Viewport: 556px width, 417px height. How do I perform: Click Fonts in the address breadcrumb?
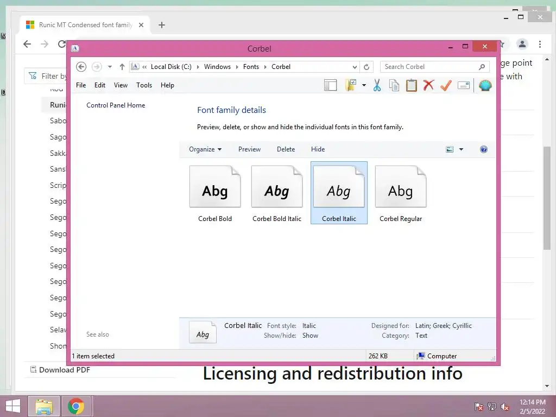(251, 67)
